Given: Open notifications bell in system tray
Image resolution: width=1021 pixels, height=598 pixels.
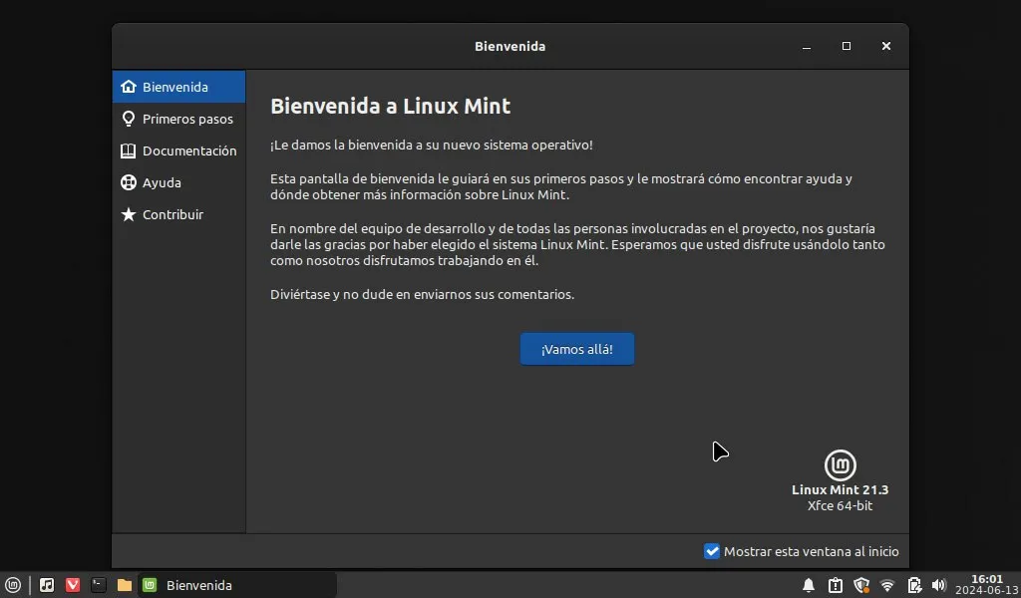Looking at the screenshot, I should (809, 585).
